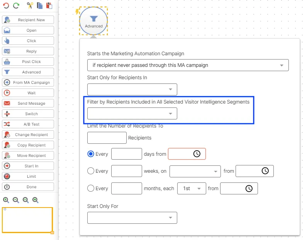Add a Switch node
Image resolution: width=307 pixels, height=240 pixels.
[x=28, y=114]
